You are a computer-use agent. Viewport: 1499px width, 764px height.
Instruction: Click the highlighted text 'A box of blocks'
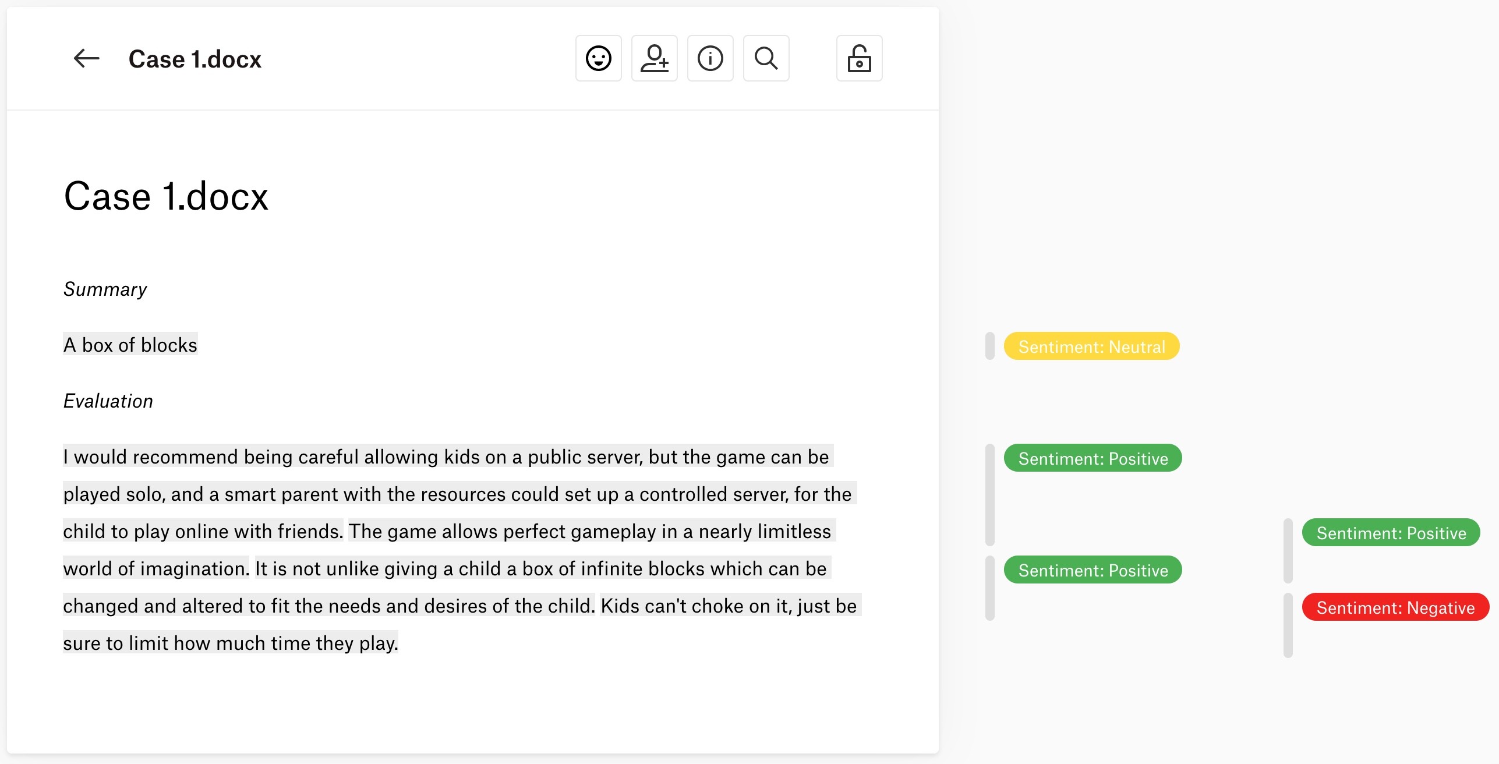pos(130,345)
